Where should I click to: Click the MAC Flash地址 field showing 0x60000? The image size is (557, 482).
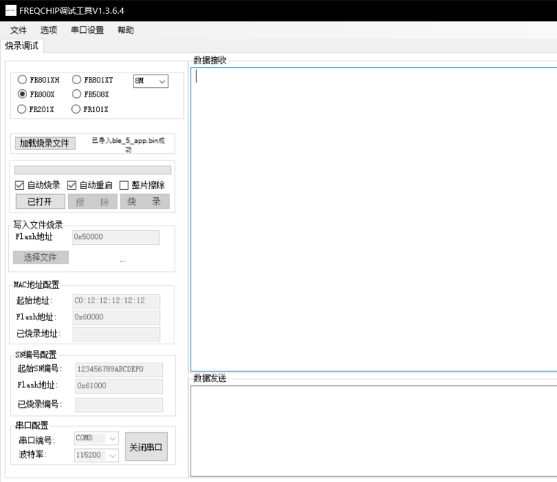point(117,317)
